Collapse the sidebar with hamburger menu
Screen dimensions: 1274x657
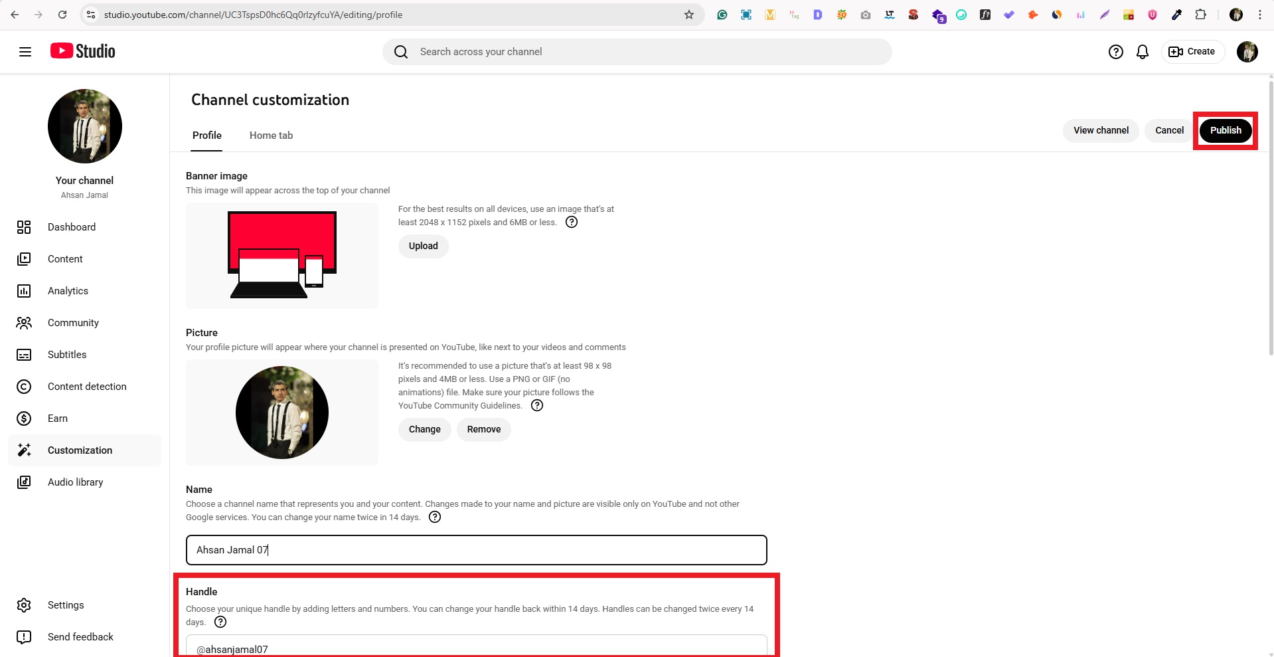tap(25, 52)
